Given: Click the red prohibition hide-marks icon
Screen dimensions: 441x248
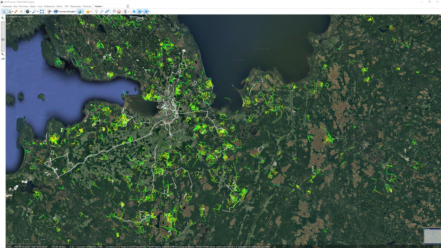Looking at the screenshot, I should [x=119, y=11].
